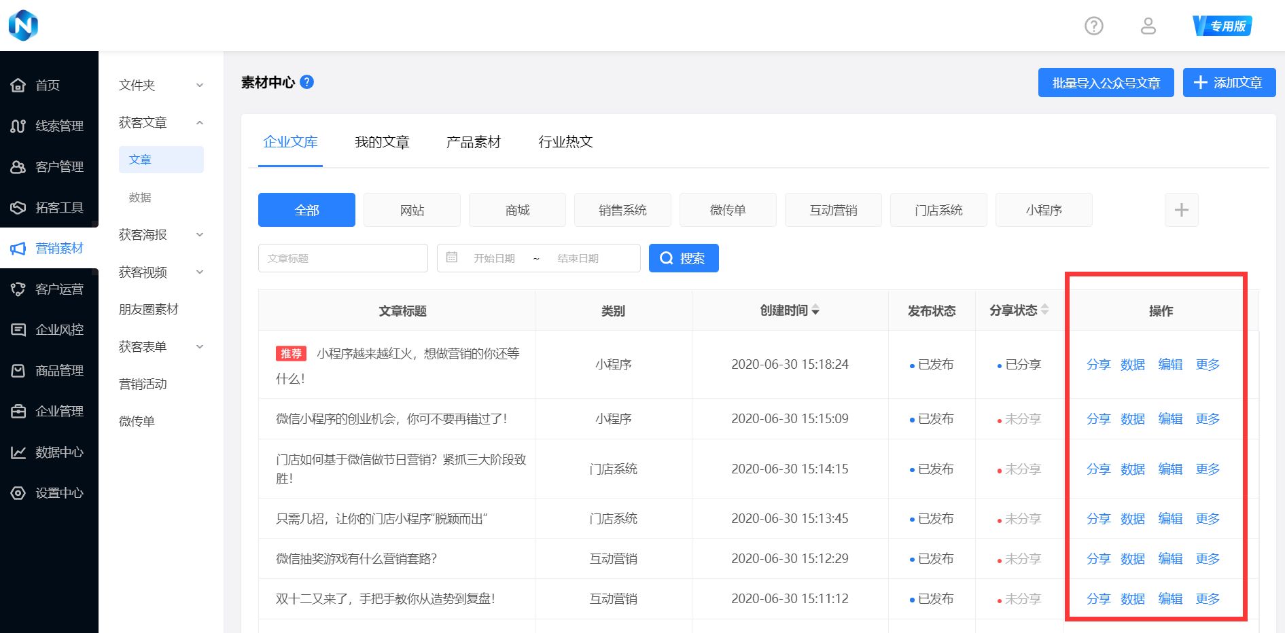Open 商品管理 in the sidebar

(49, 370)
